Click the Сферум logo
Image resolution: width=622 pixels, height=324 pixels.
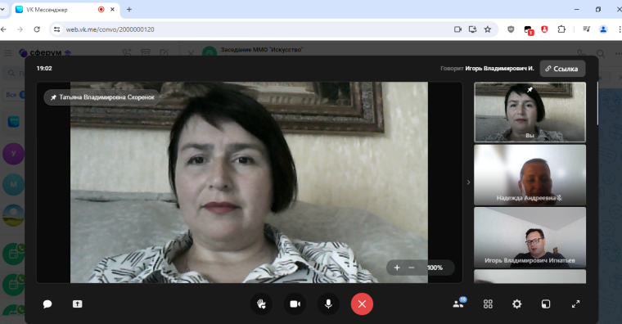pyautogui.click(x=45, y=52)
